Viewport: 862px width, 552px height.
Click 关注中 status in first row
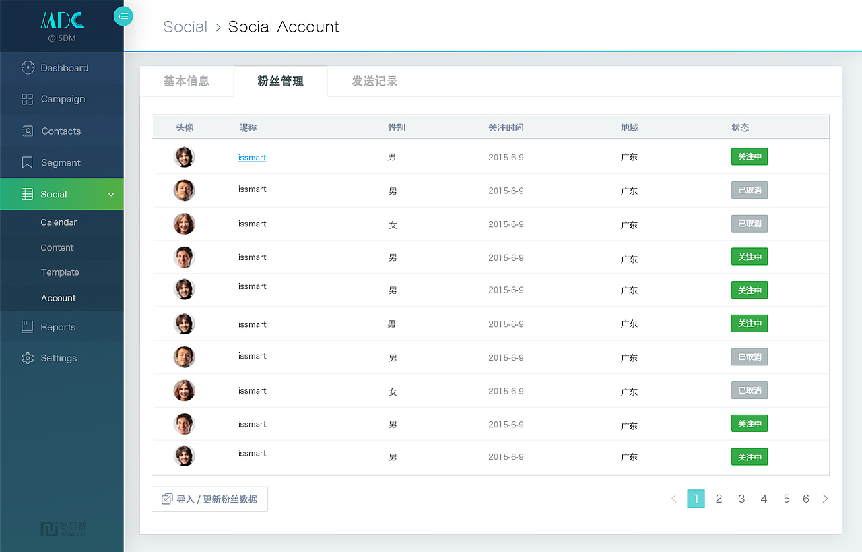750,156
